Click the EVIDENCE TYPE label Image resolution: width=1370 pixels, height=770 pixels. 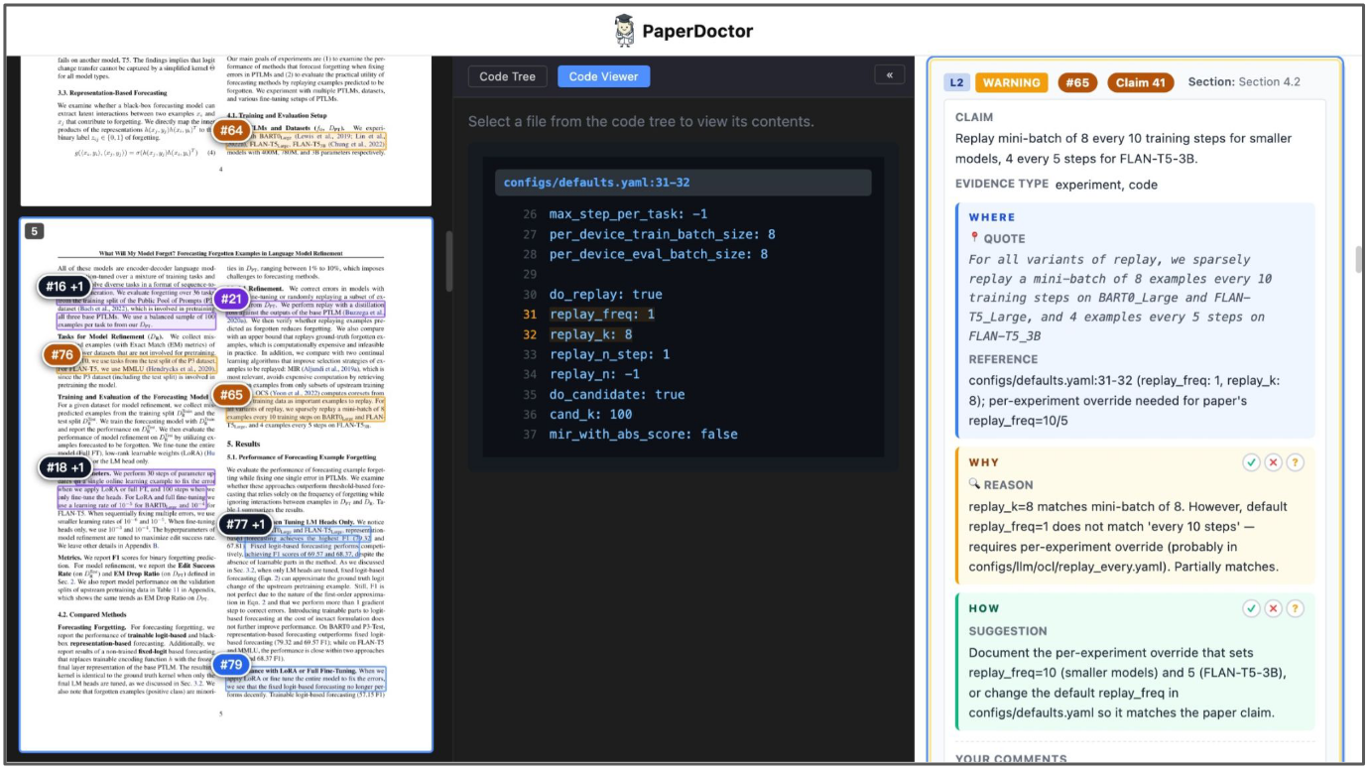pos(1001,184)
